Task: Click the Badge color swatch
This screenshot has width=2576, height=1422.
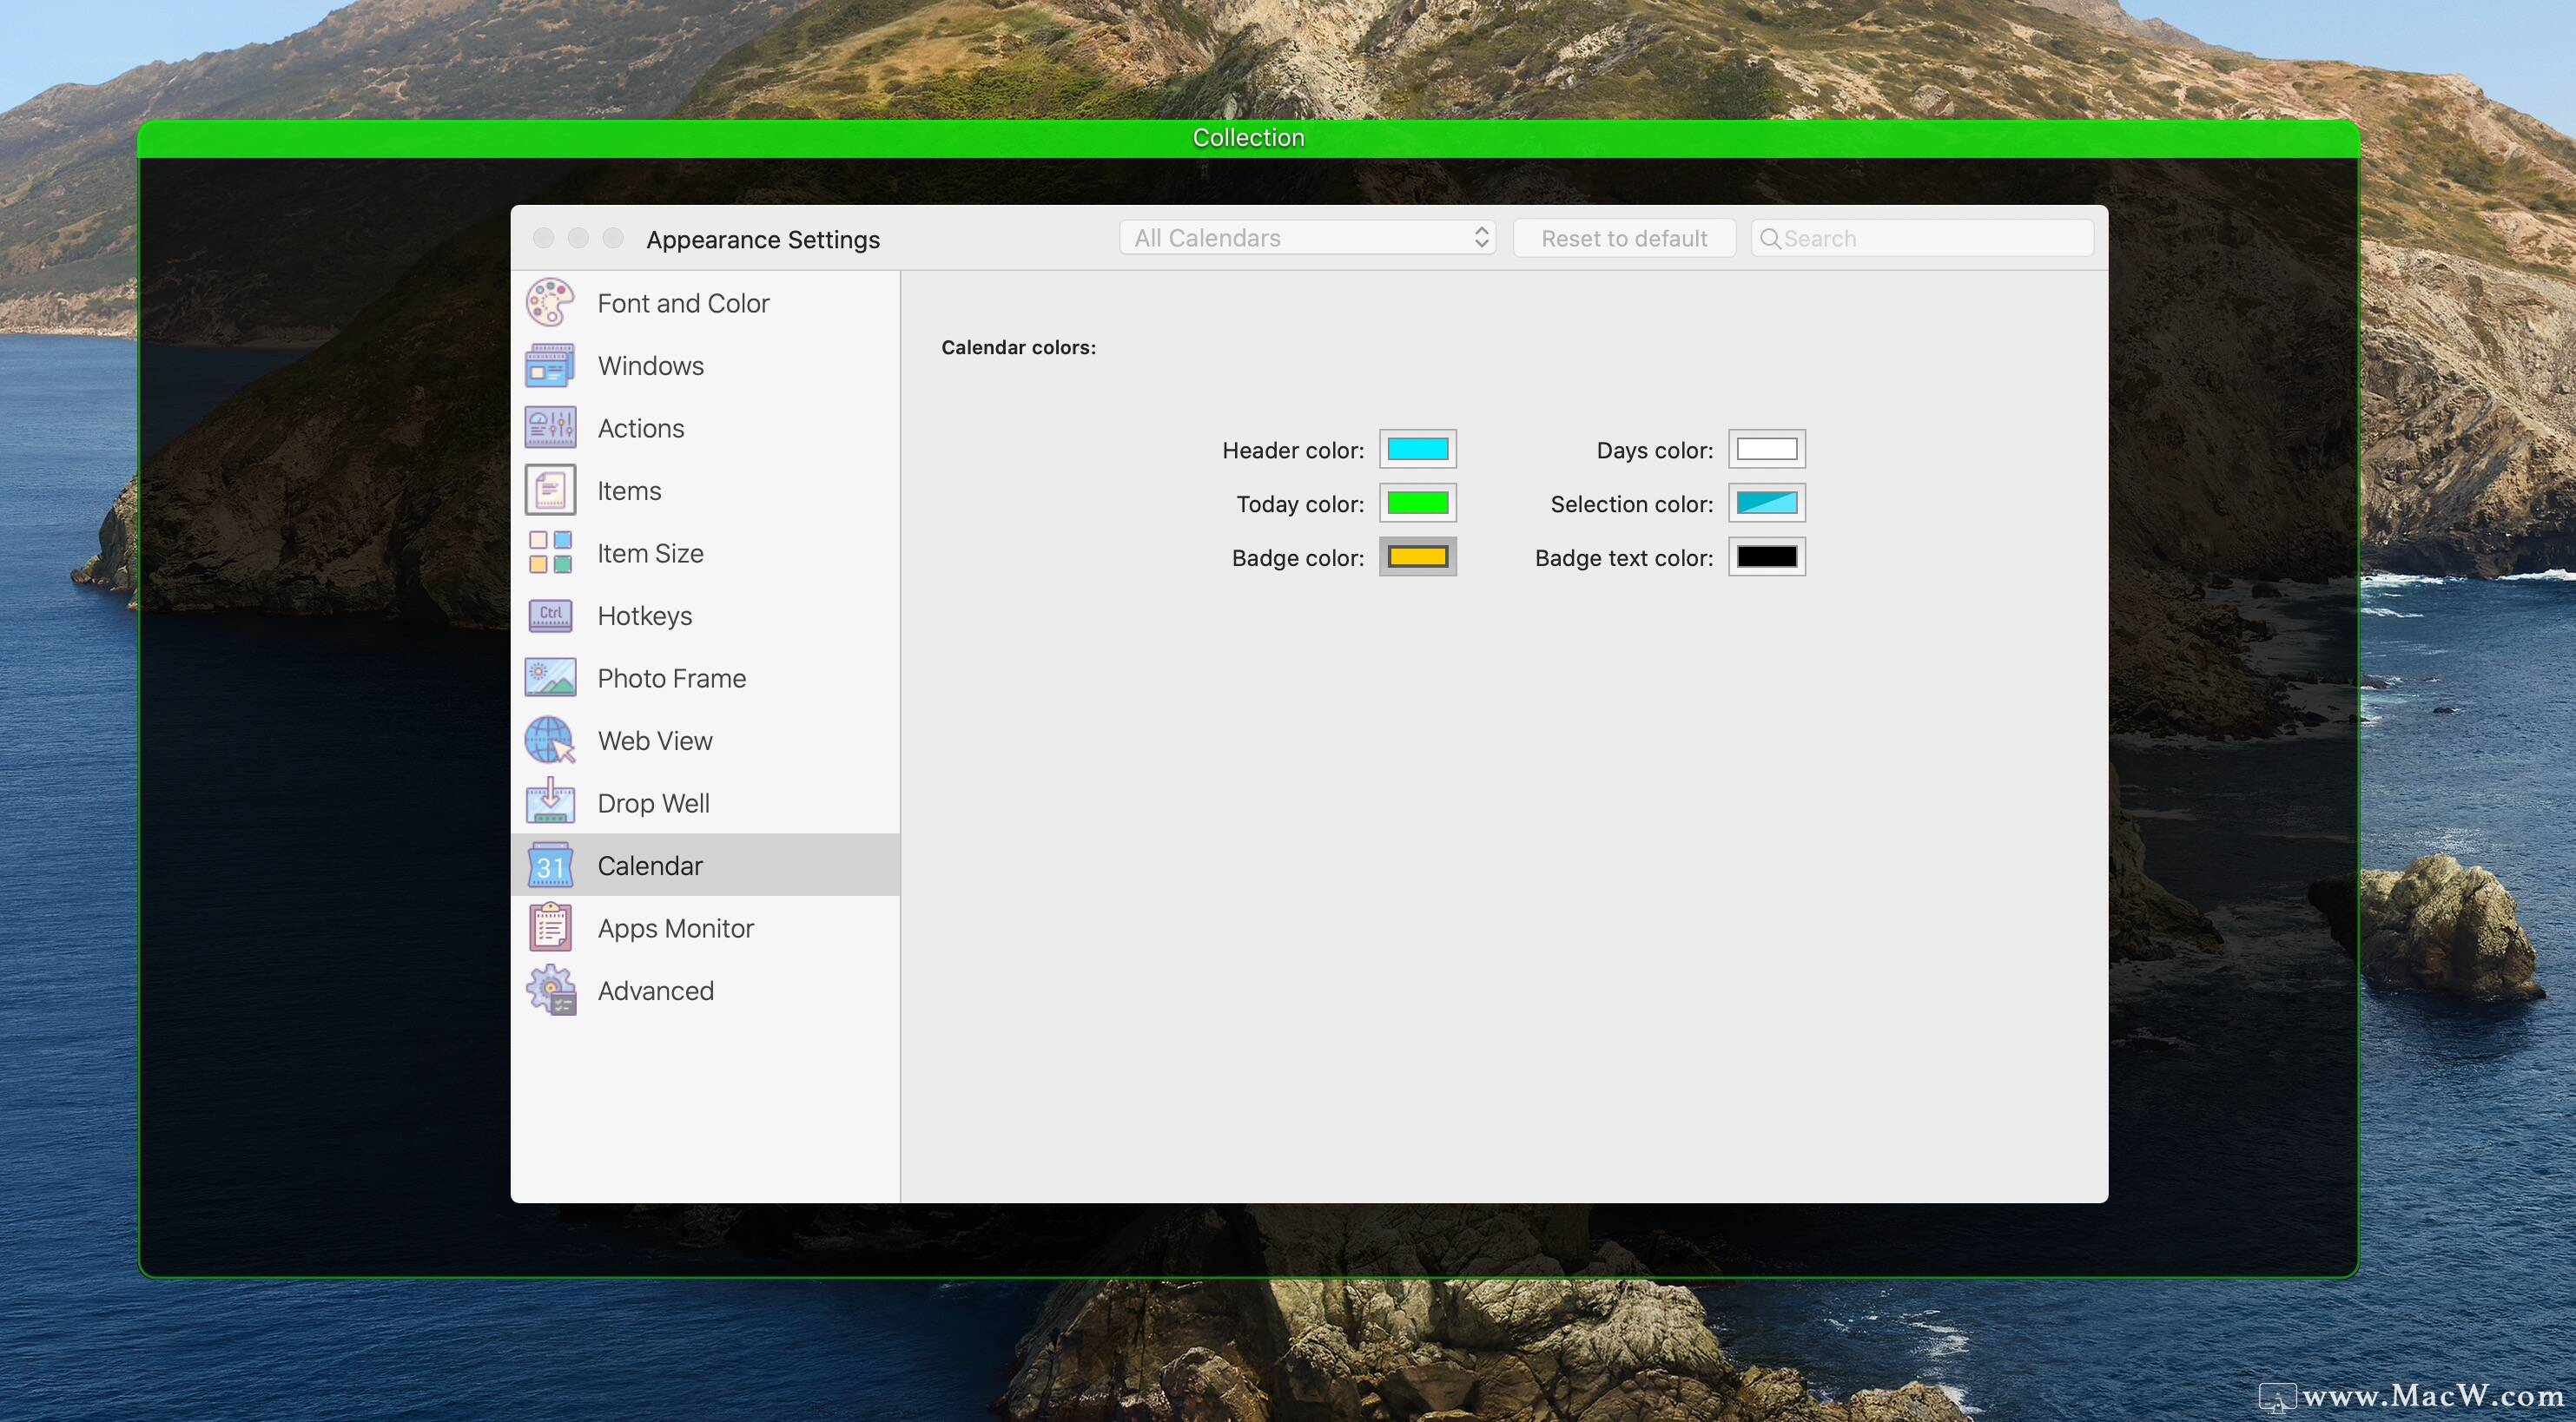Action: tap(1415, 556)
